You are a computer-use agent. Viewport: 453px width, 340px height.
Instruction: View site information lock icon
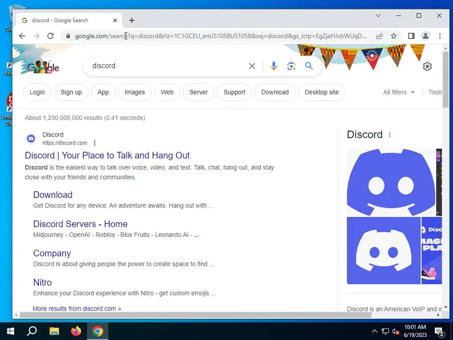(68, 36)
